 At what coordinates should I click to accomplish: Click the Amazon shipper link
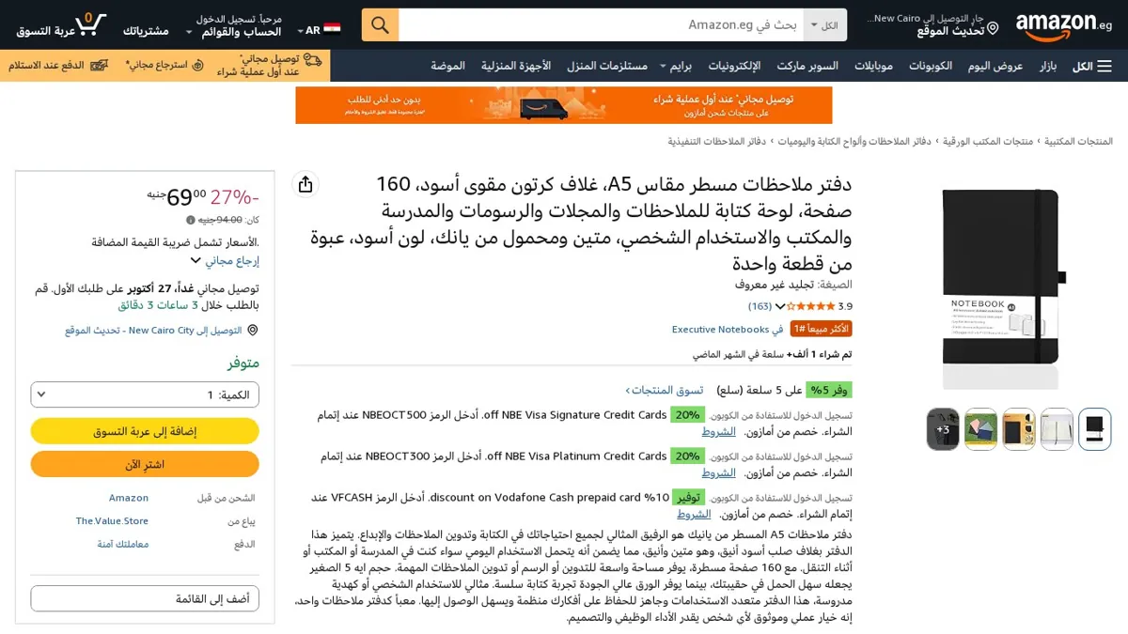click(x=129, y=498)
